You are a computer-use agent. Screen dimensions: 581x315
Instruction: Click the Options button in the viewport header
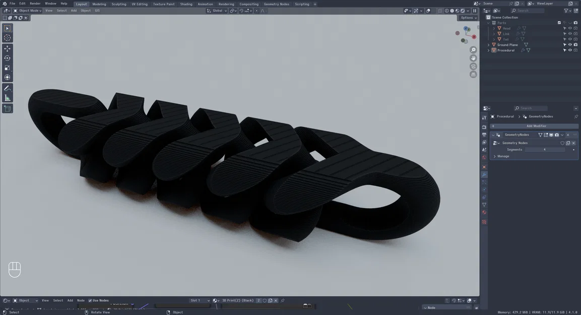(468, 17)
